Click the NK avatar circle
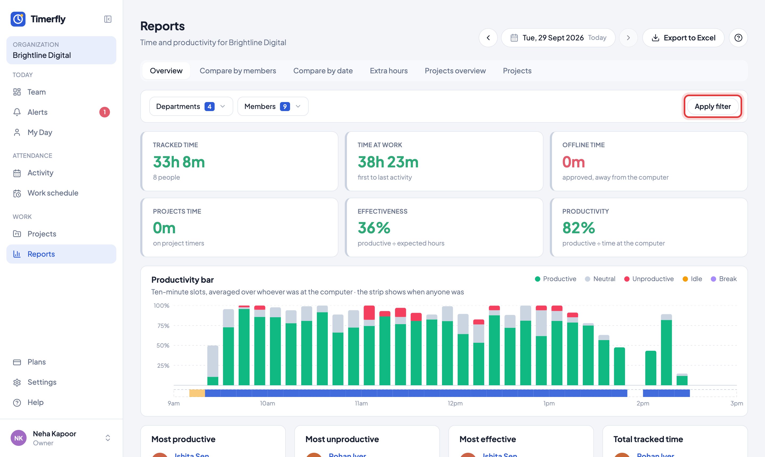 pyautogui.click(x=19, y=438)
